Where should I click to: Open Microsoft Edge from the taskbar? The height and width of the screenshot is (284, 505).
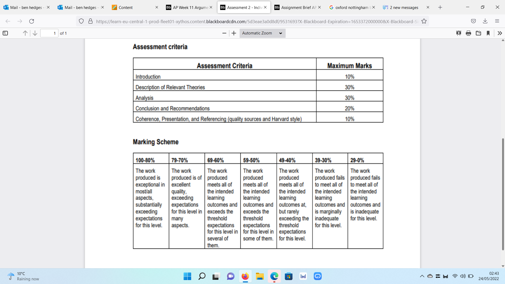point(274,276)
